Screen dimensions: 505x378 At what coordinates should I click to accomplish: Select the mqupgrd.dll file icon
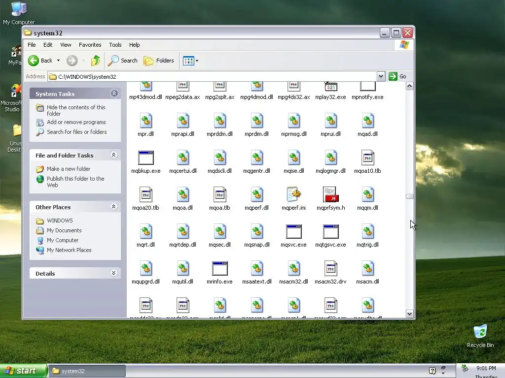click(x=145, y=269)
